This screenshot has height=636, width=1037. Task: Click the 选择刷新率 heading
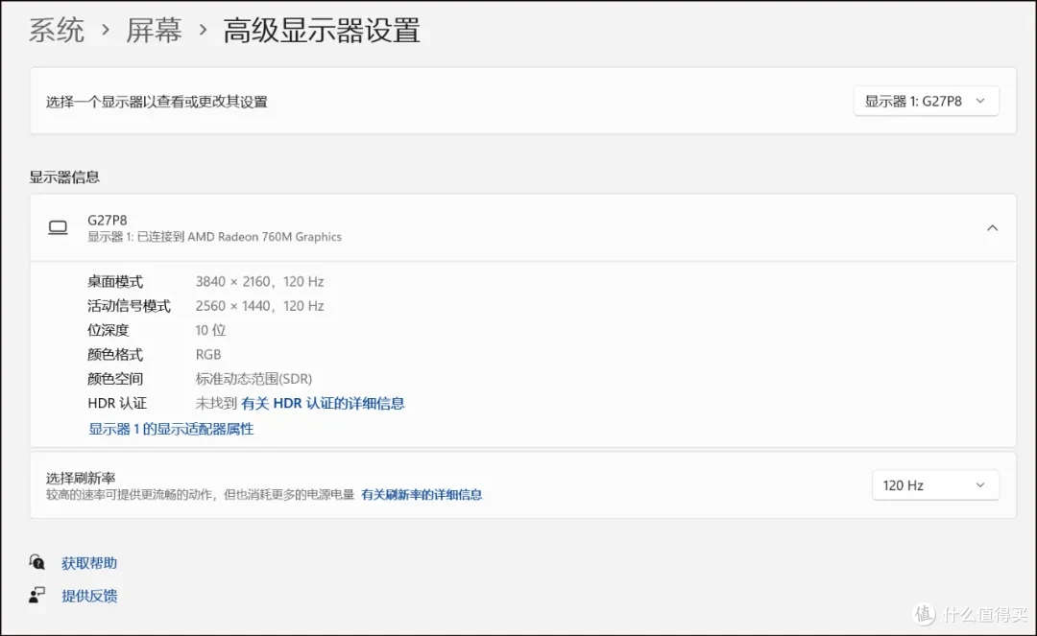tap(81, 478)
